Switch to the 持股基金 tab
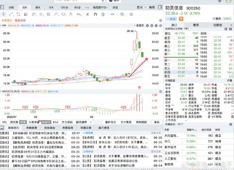Image resolution: width=234 pixels, height=170 pixels. [50, 128]
